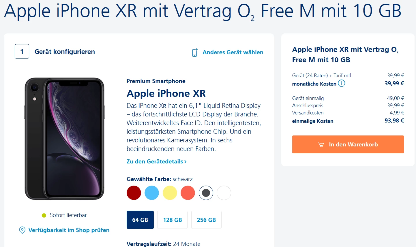Choose the 128 GB storage option
416x247 pixels.
173,220
